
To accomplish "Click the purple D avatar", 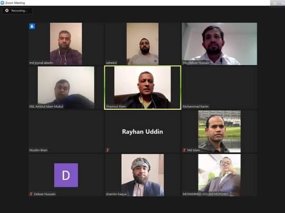I will (x=66, y=175).
